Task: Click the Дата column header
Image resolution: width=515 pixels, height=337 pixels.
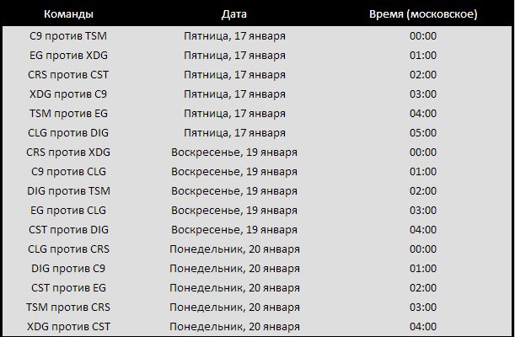Action: pyautogui.click(x=234, y=14)
